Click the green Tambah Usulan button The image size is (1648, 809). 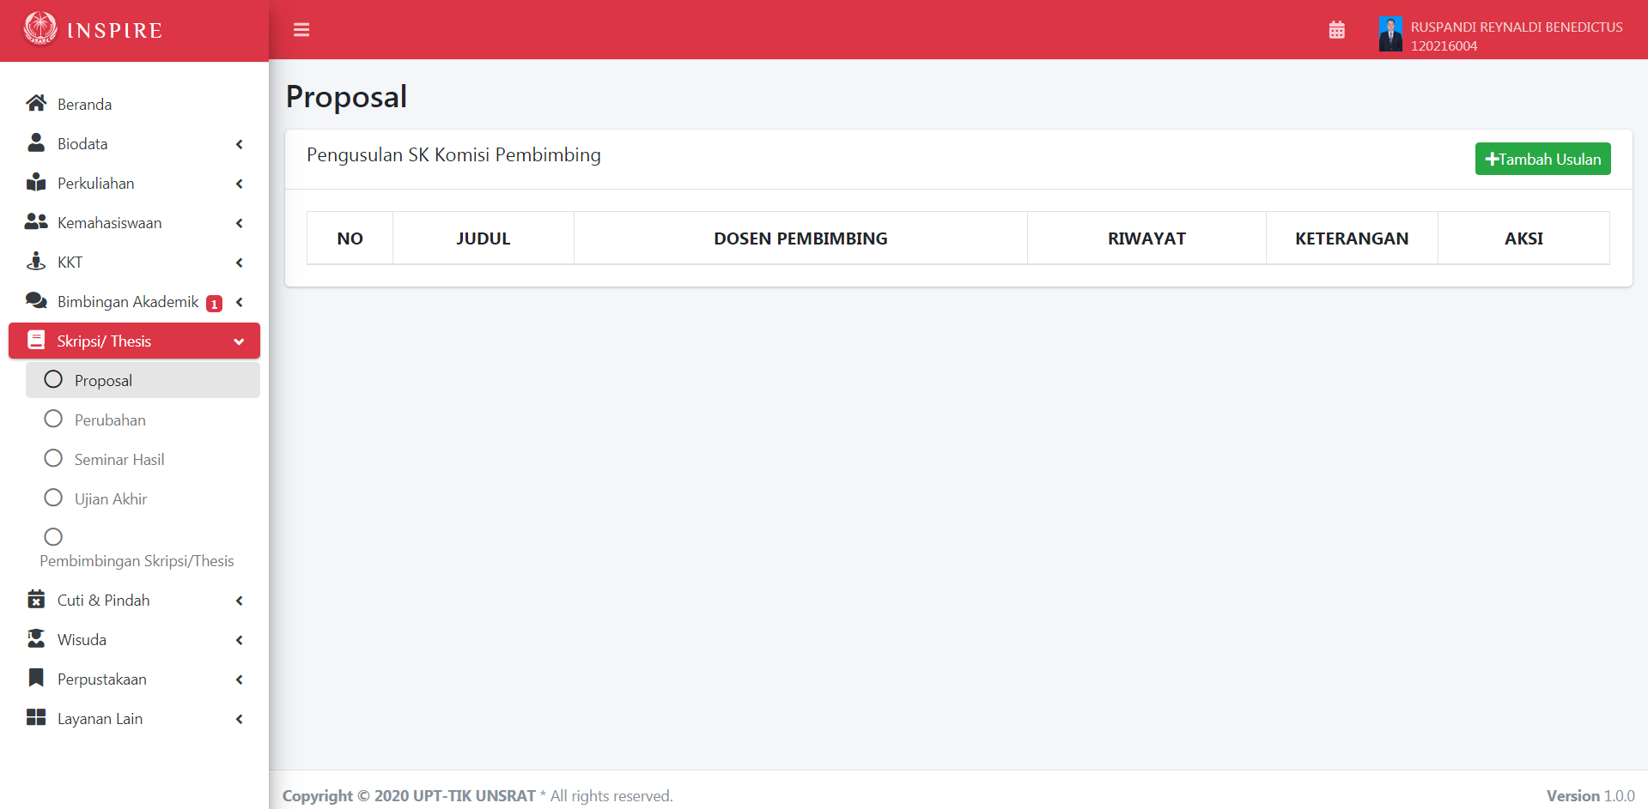click(1542, 159)
